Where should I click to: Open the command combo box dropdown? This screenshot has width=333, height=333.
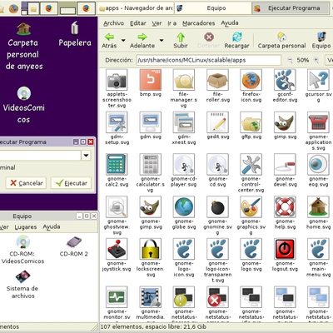(x=86, y=156)
